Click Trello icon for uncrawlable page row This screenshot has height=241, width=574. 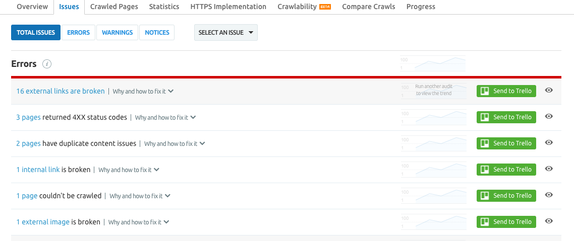click(x=485, y=196)
